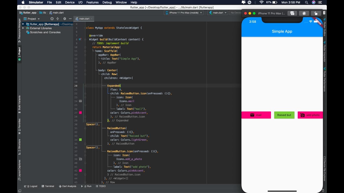Tap the pink mail button in simulator
The width and height of the screenshot is (344, 193).
[256, 115]
